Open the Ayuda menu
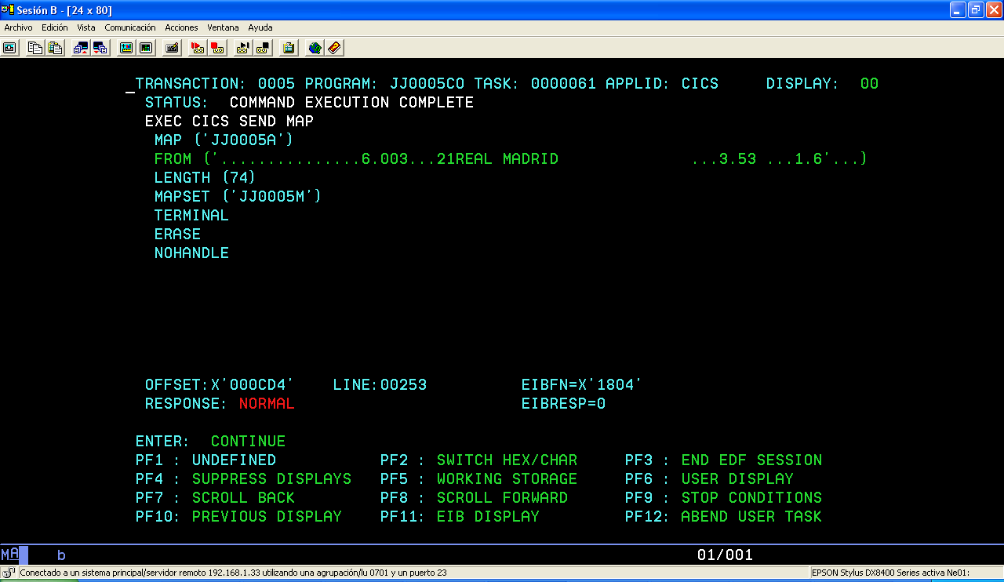The height and width of the screenshot is (582, 1004). tap(258, 27)
